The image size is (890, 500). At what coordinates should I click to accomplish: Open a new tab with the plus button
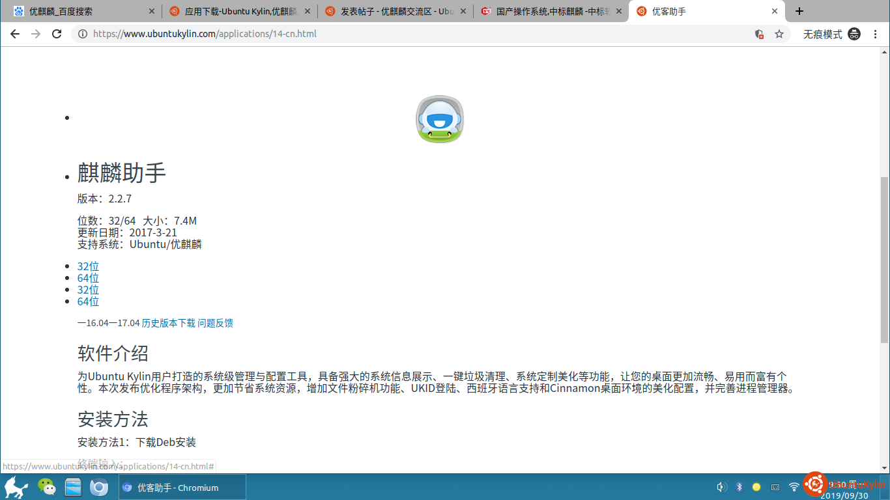(799, 11)
